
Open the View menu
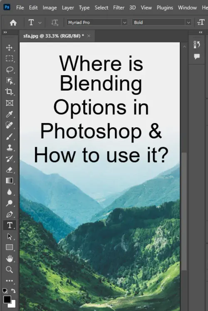[146, 8]
